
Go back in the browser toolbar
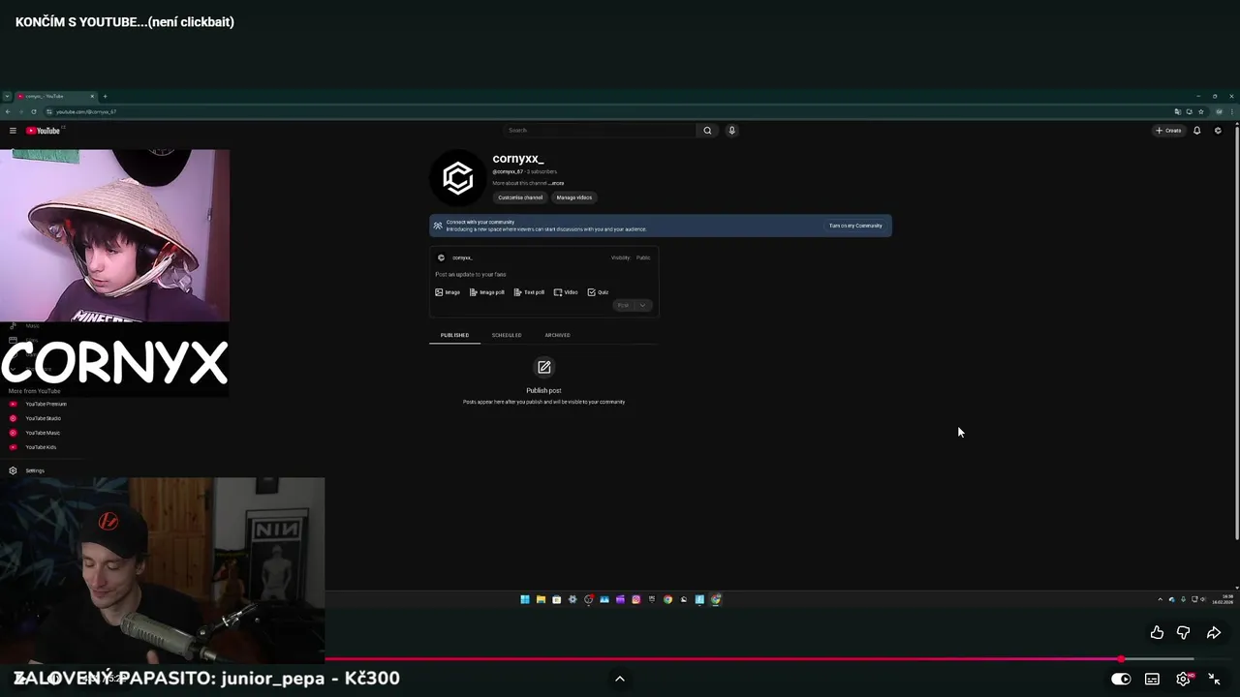point(8,111)
